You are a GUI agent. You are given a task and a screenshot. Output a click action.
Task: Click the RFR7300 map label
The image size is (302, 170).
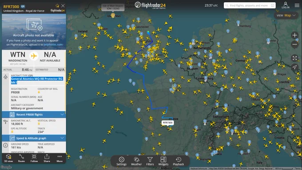click(x=167, y=123)
